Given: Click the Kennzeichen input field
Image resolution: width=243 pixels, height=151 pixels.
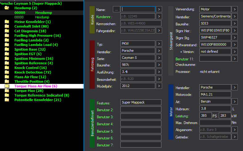Looking at the screenshot, I should 141,24.
